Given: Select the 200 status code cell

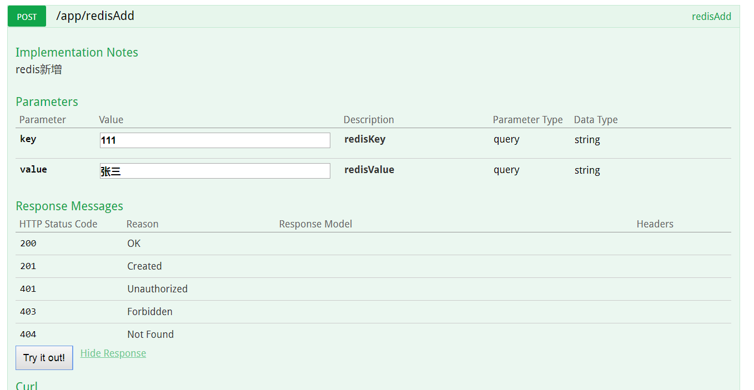Looking at the screenshot, I should pos(28,244).
